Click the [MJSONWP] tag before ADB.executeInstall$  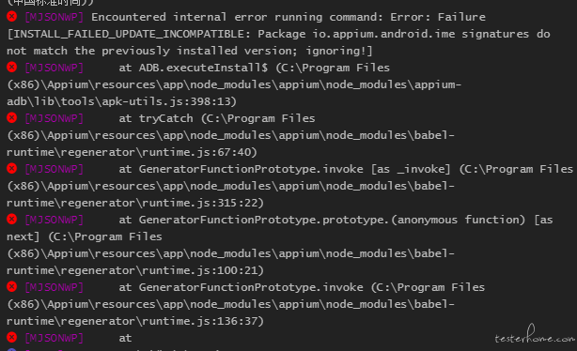55,68
